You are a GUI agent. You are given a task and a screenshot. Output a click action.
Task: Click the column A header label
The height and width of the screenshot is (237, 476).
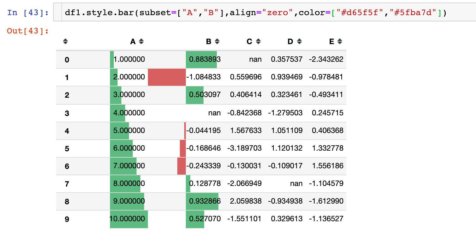pyautogui.click(x=133, y=41)
